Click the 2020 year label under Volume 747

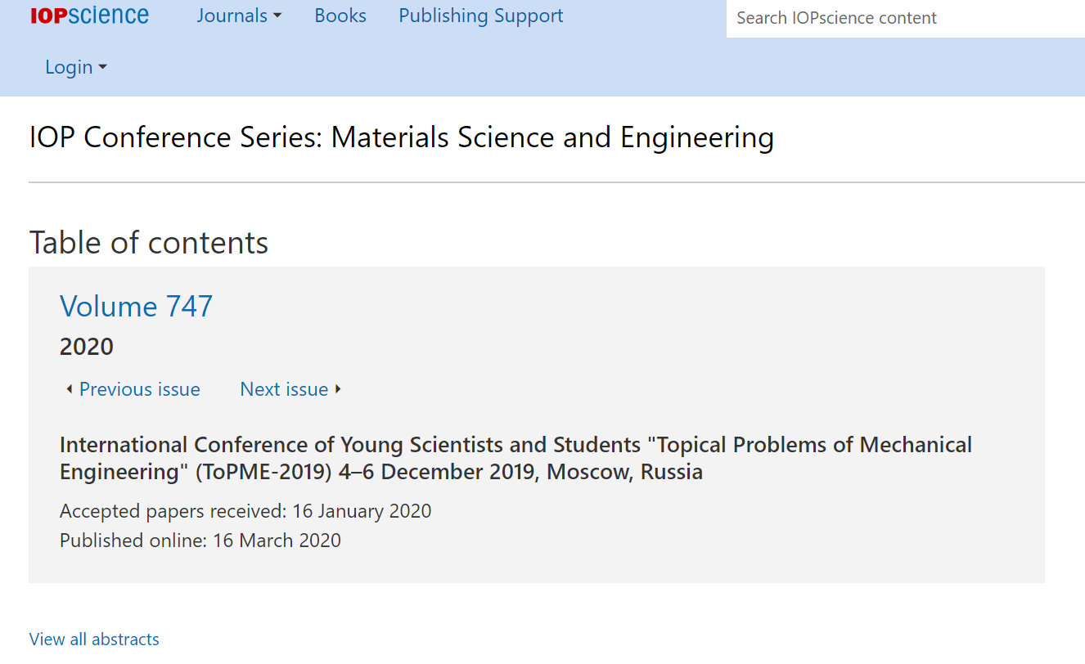click(x=87, y=347)
